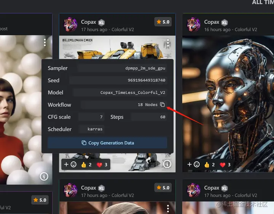Thumbs-up reaction on cyborg image card
This screenshot has height=214, width=274.
click(x=210, y=164)
